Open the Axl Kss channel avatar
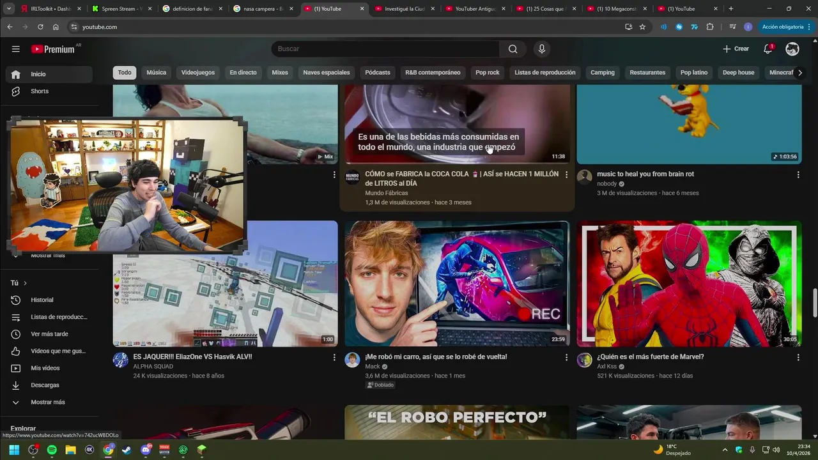This screenshot has width=818, height=460. tap(584, 360)
